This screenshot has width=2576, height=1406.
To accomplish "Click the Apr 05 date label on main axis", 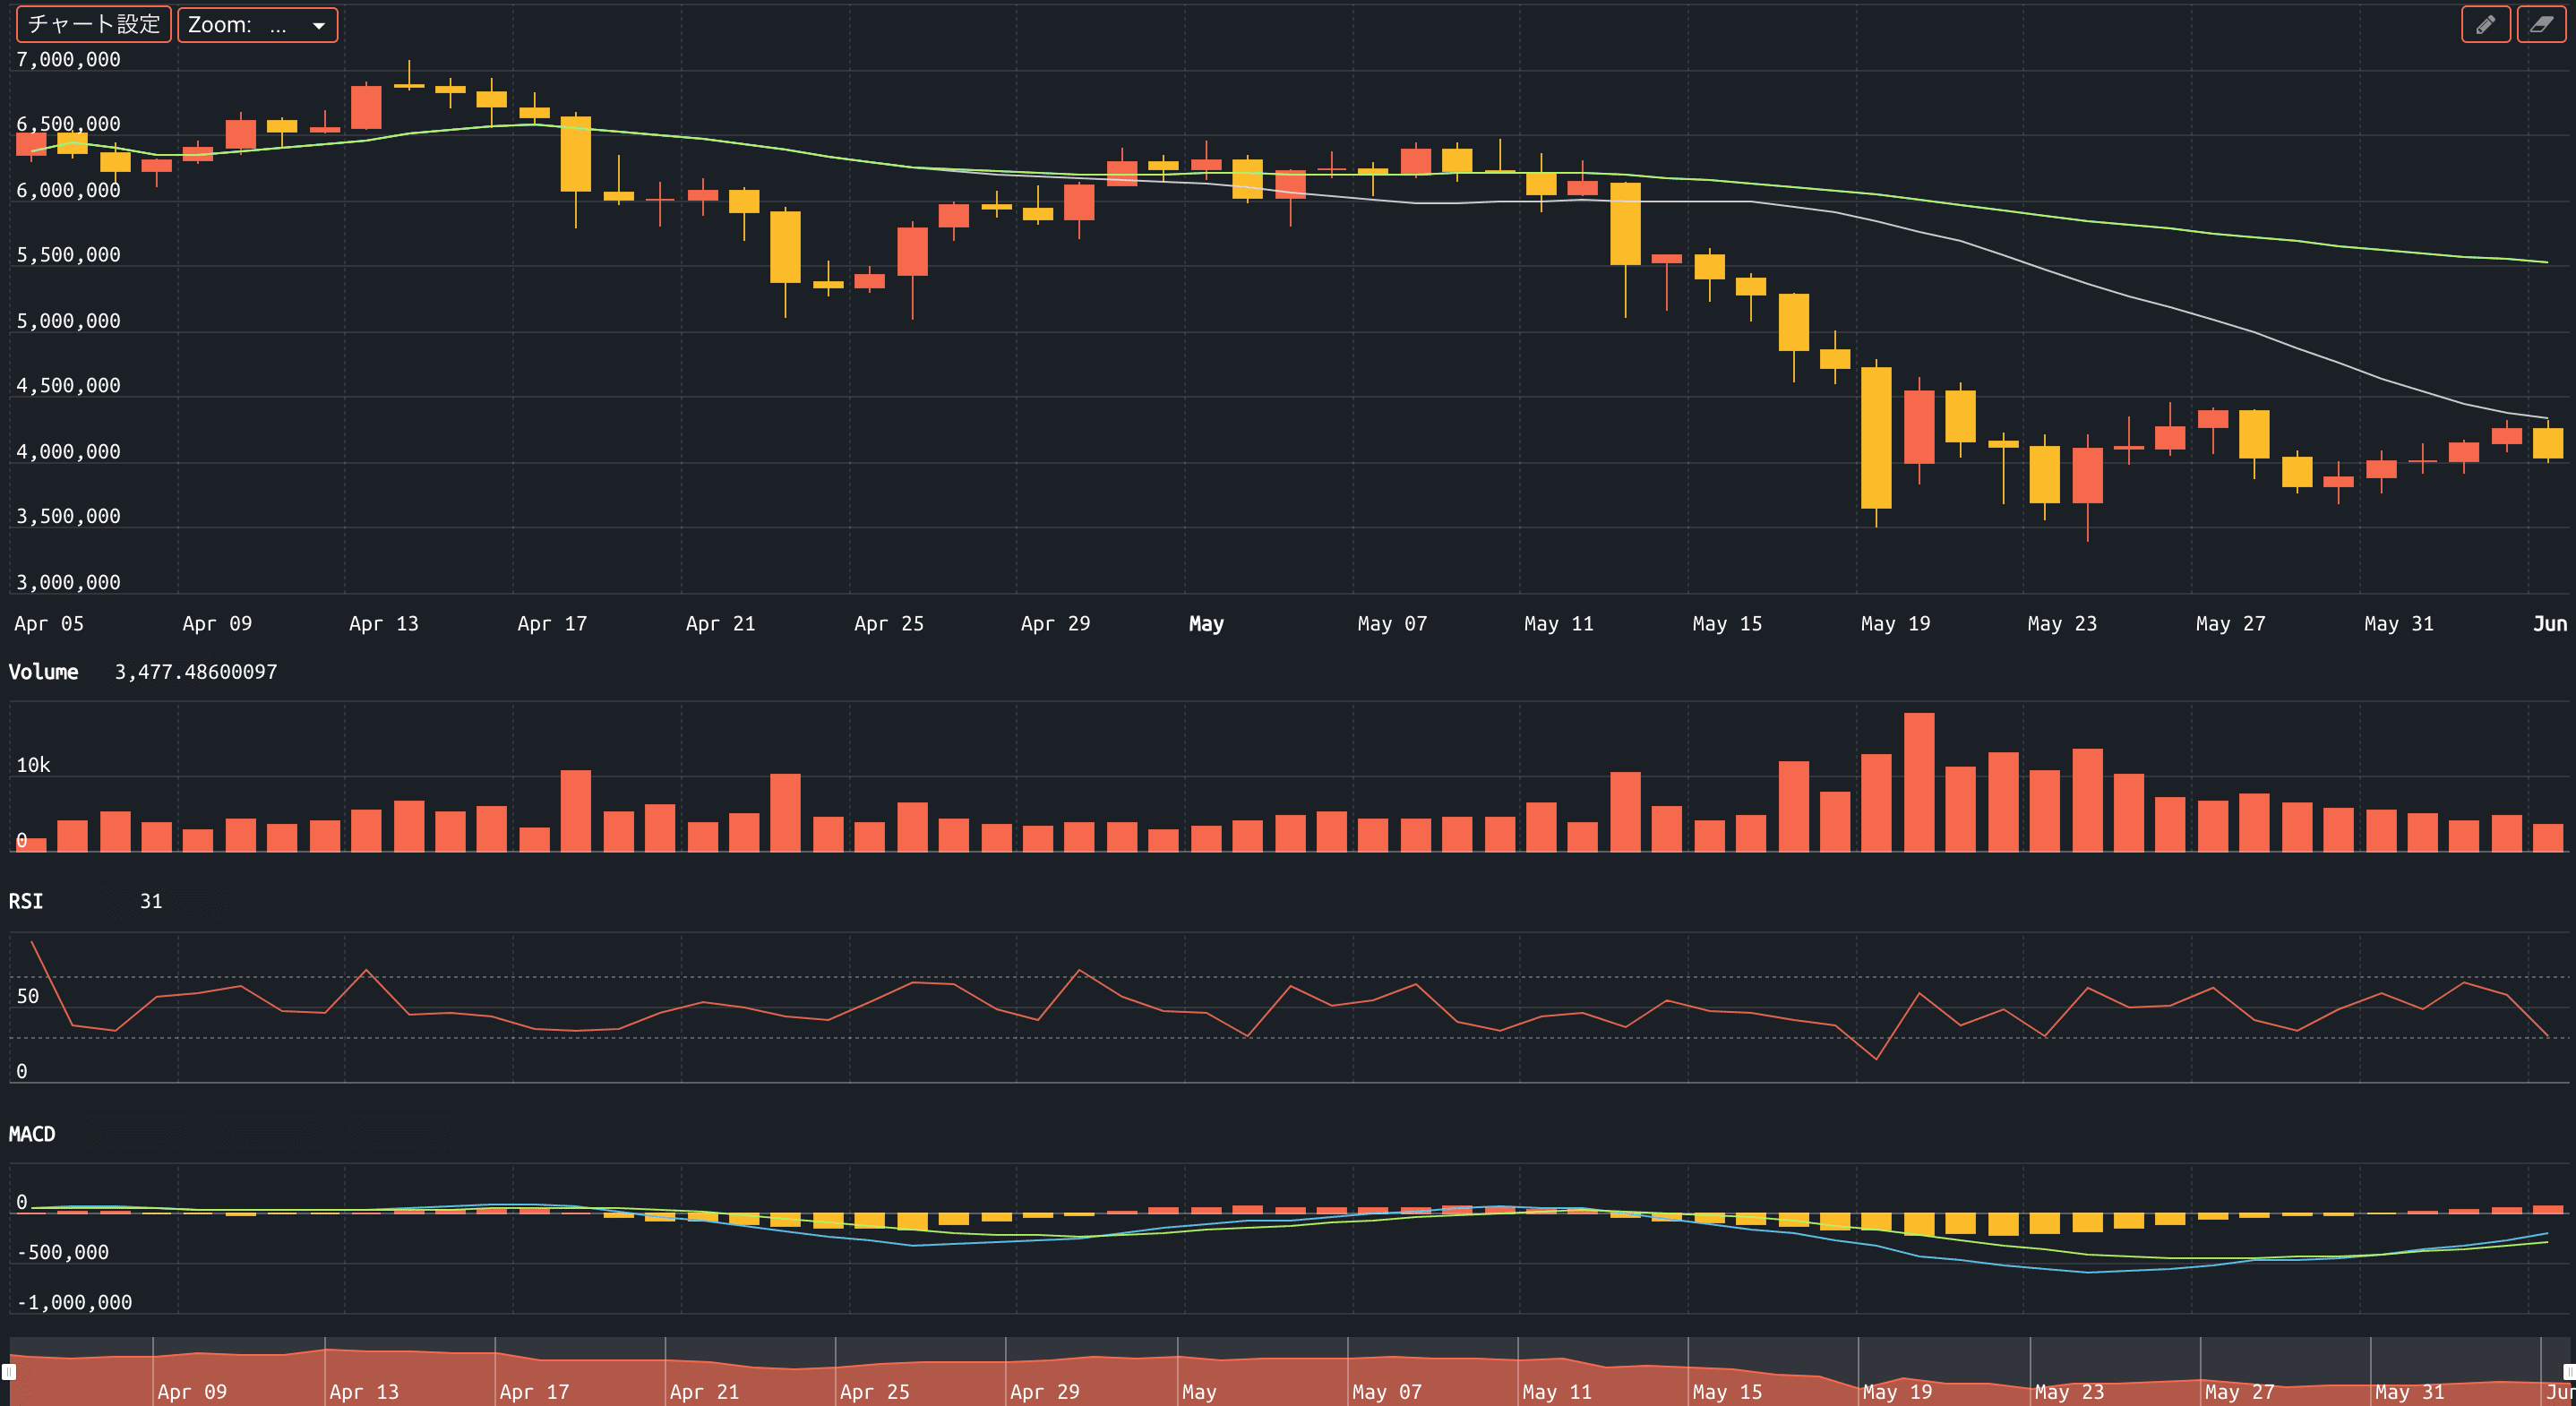I will pos(49,624).
